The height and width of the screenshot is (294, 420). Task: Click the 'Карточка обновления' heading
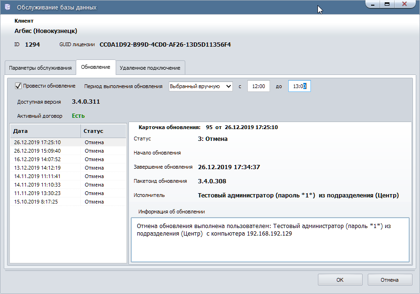click(x=169, y=127)
